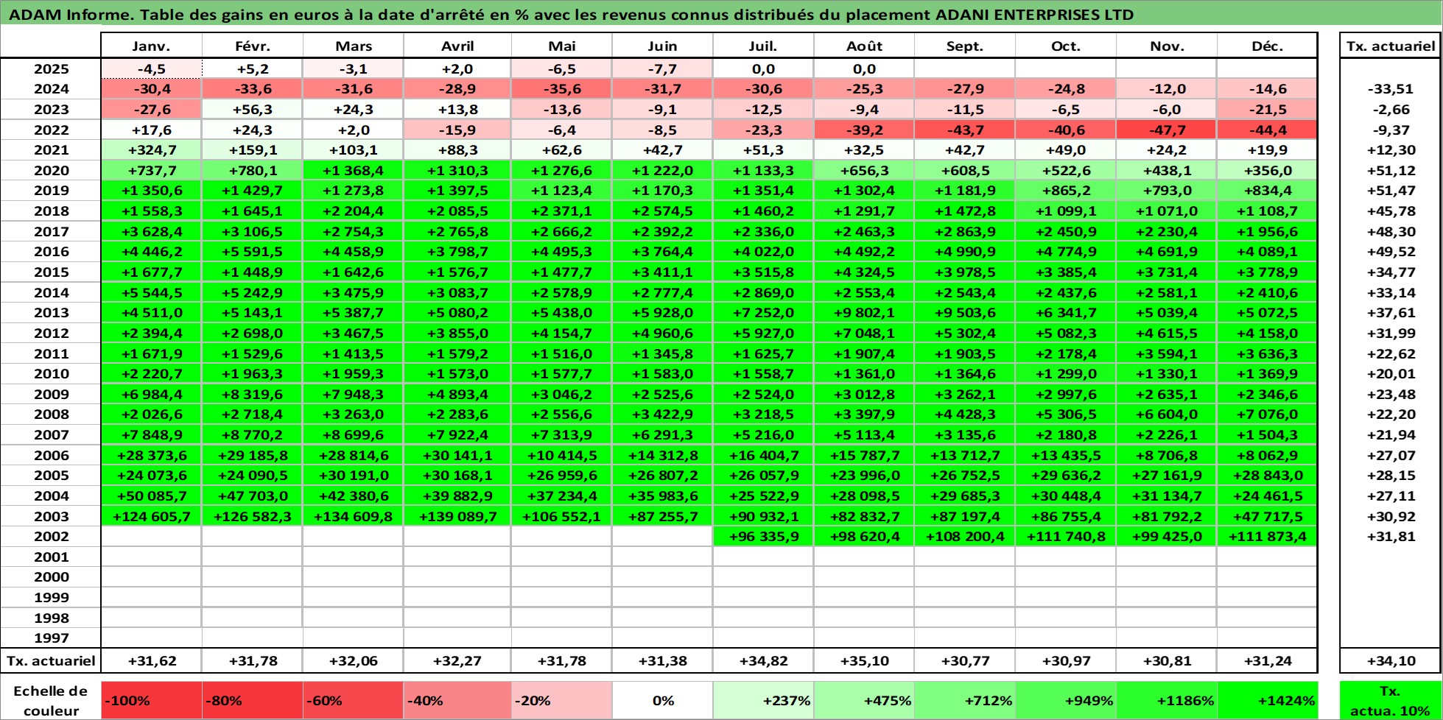The height and width of the screenshot is (720, 1443).
Task: Click cell value +2 220,7 in 2010 row
Action: [151, 374]
